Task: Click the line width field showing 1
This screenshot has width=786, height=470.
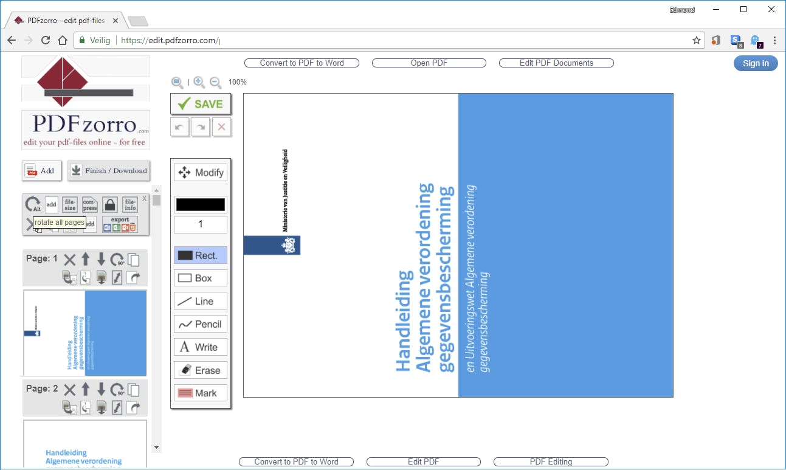Action: (x=201, y=224)
